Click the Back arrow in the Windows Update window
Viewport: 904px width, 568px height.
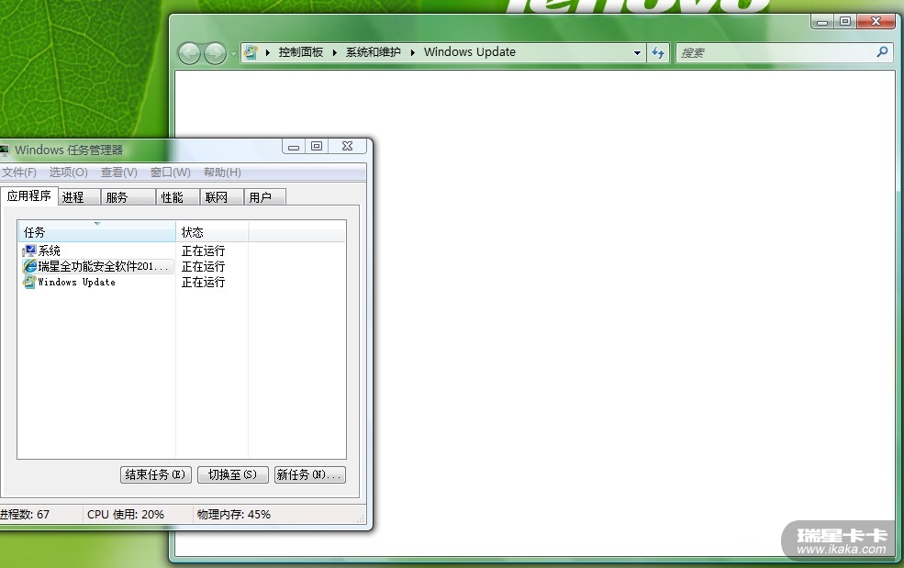click(189, 53)
